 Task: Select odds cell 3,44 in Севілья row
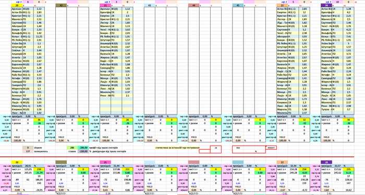39,50
